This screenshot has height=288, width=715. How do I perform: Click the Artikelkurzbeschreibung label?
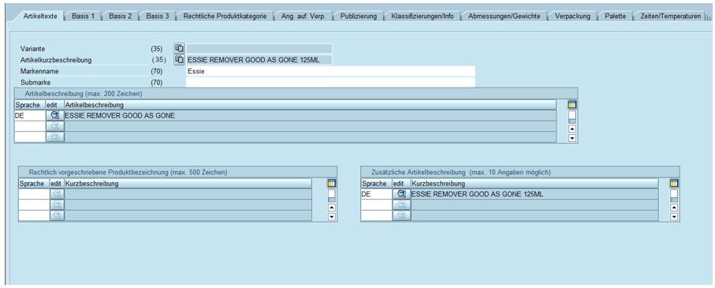pyautogui.click(x=56, y=60)
